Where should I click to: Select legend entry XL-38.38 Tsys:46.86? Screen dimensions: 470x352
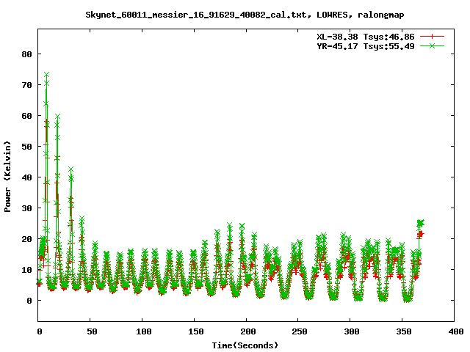(x=366, y=37)
